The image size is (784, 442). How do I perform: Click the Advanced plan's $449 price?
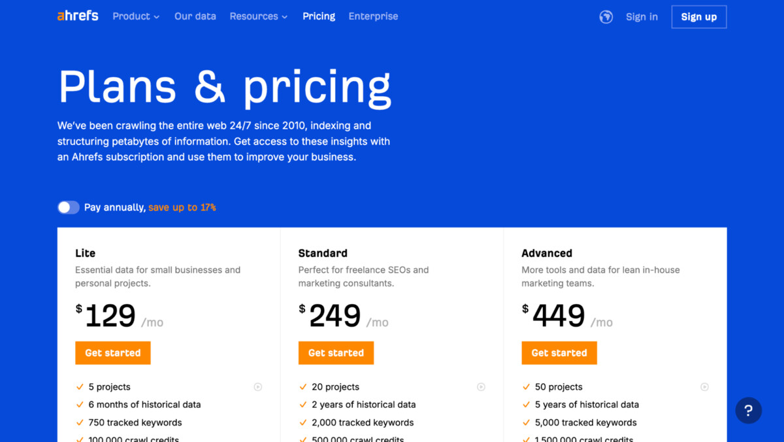click(553, 316)
